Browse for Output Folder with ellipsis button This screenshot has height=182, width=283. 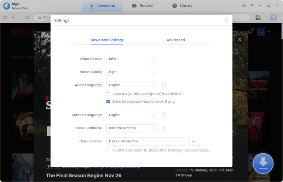coord(194,141)
